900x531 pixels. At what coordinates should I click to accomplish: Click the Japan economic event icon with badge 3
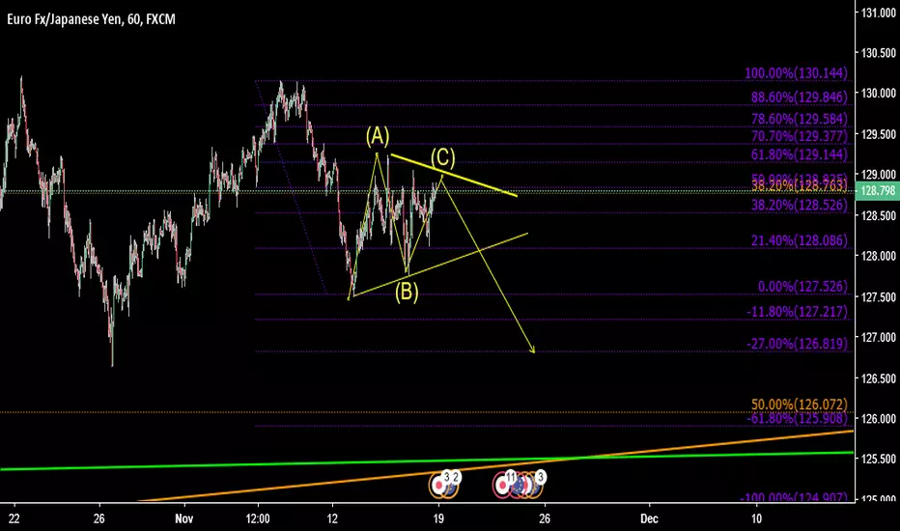coord(439,486)
